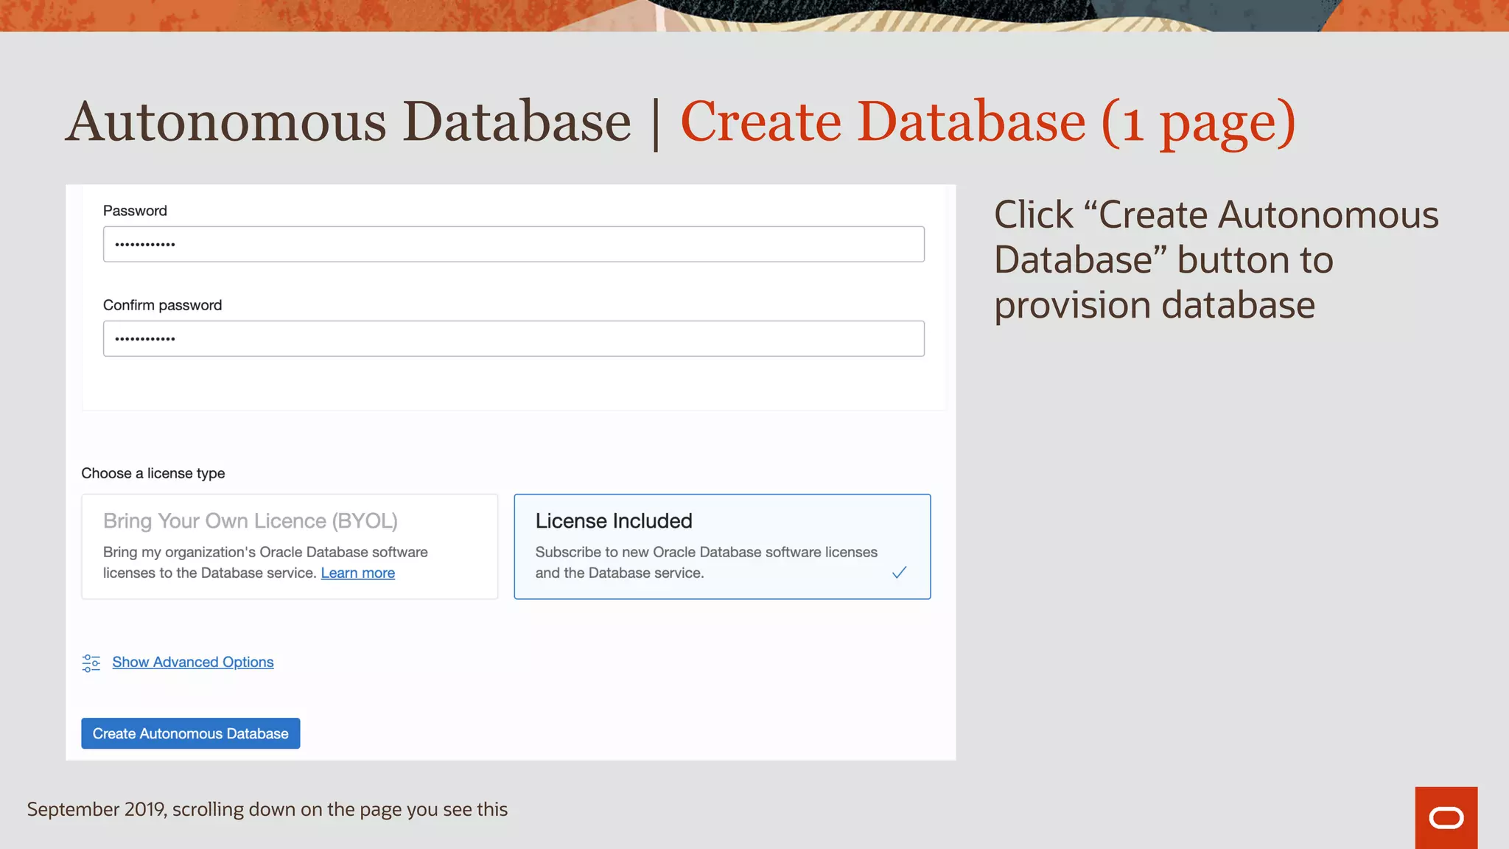Click the 'Create Database (1 page)' title text
Screen dimensions: 1509x849
click(x=987, y=122)
